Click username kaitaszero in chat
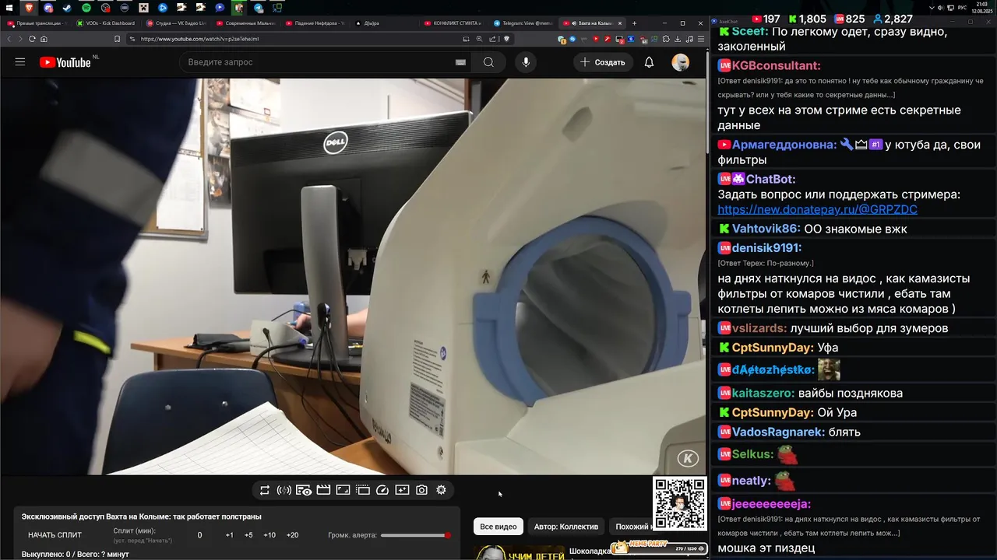This screenshot has width=997, height=560. [763, 393]
